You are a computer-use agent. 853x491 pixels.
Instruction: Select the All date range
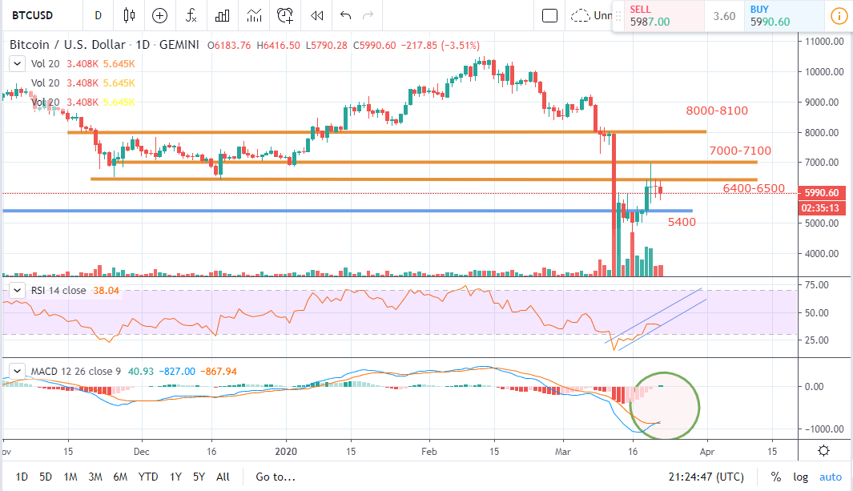point(223,477)
